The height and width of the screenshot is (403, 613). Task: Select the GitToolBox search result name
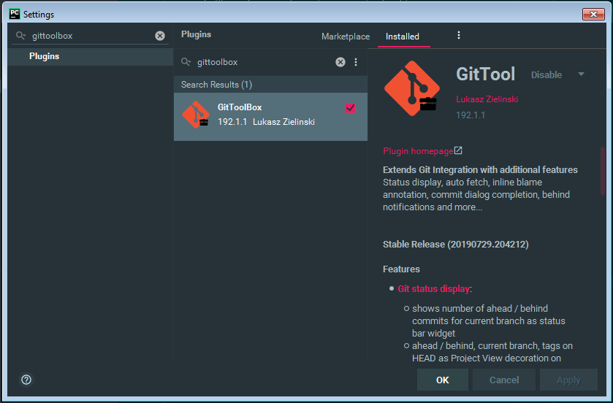click(240, 107)
